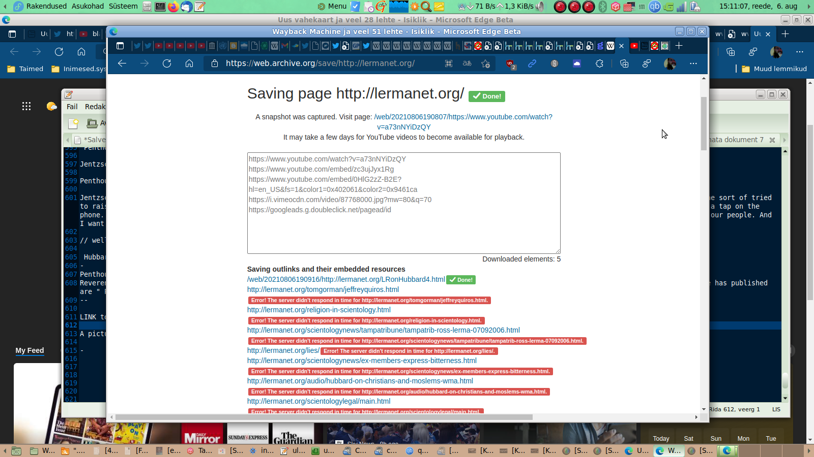The height and width of the screenshot is (457, 814).
Task: Open the Inimesed.sys bookmarks folder
Action: [79, 69]
